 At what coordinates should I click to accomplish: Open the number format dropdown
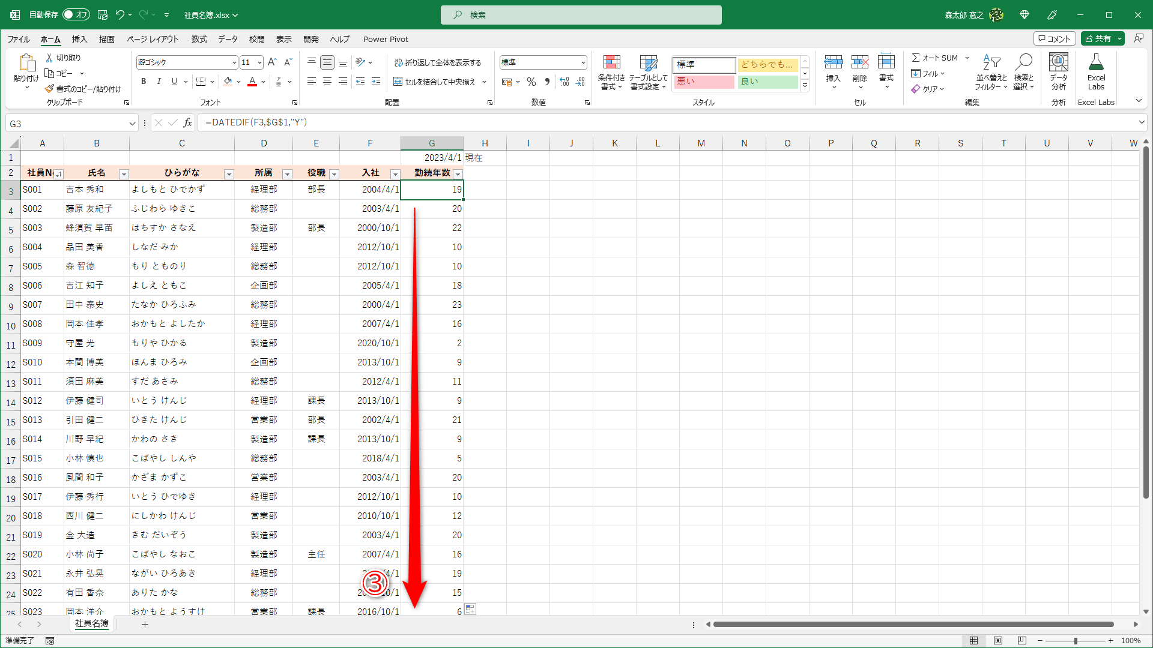[583, 62]
